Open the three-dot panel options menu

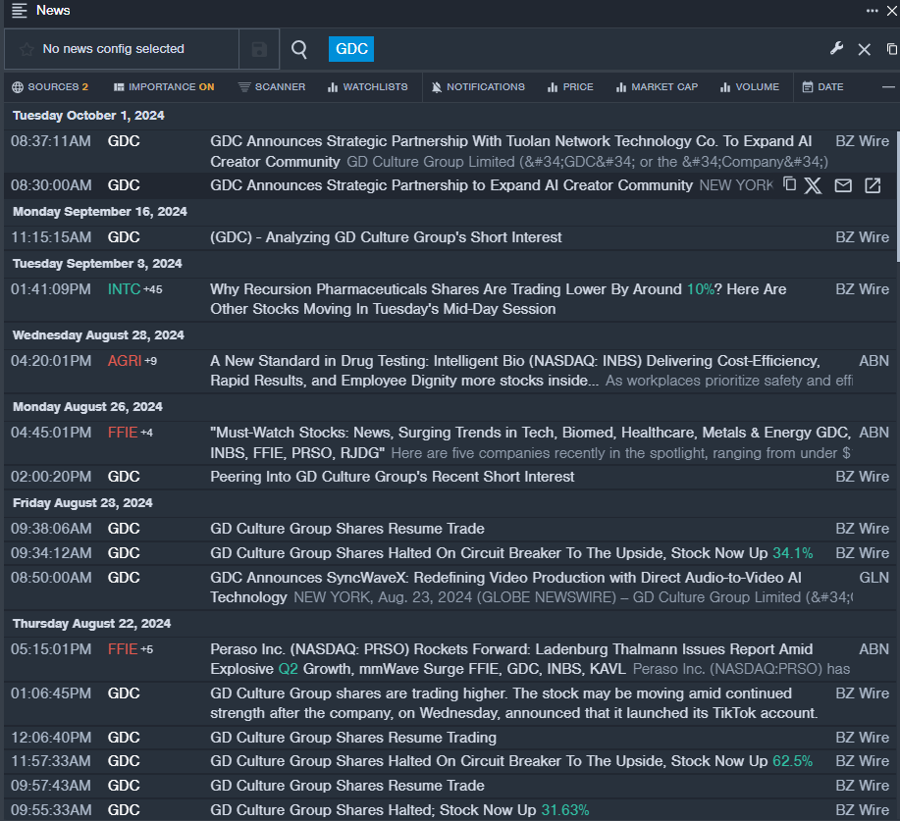coord(872,10)
